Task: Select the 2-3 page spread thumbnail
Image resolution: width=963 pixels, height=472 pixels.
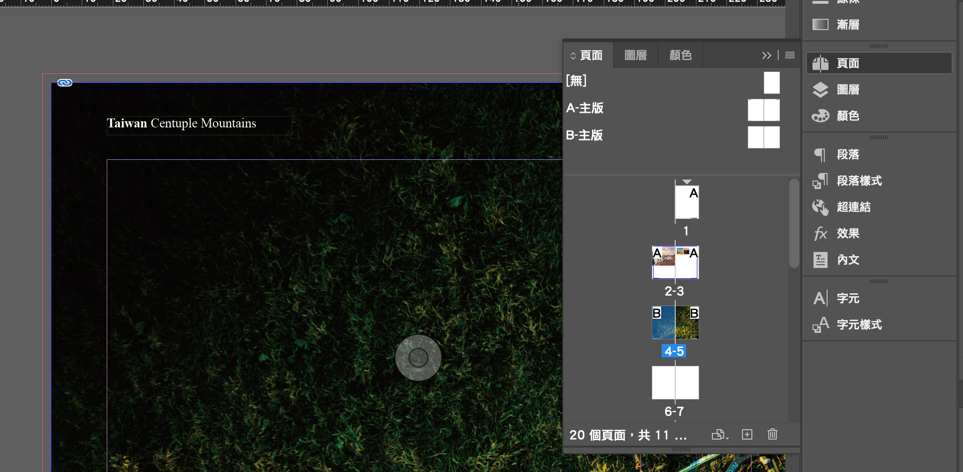Action: [x=675, y=262]
